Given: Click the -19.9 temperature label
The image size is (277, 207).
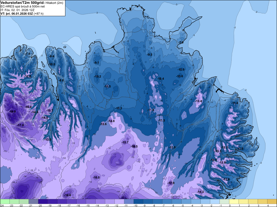Looking at the screenshot, I should (x=12, y=112).
